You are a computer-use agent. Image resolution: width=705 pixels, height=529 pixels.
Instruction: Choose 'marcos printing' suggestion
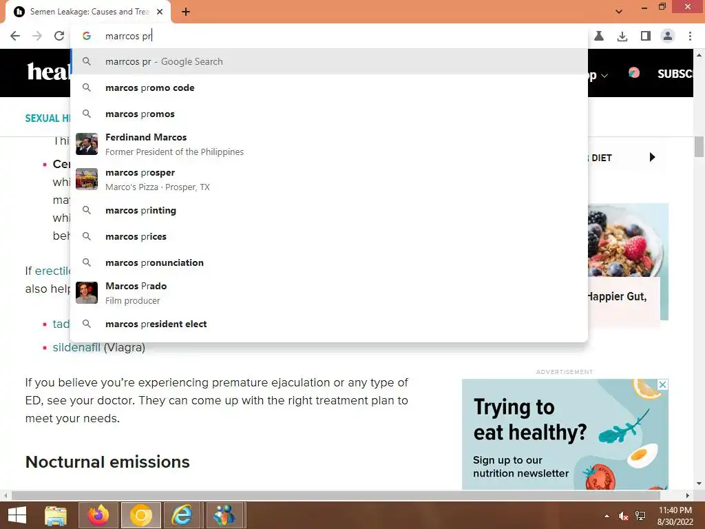point(329,210)
